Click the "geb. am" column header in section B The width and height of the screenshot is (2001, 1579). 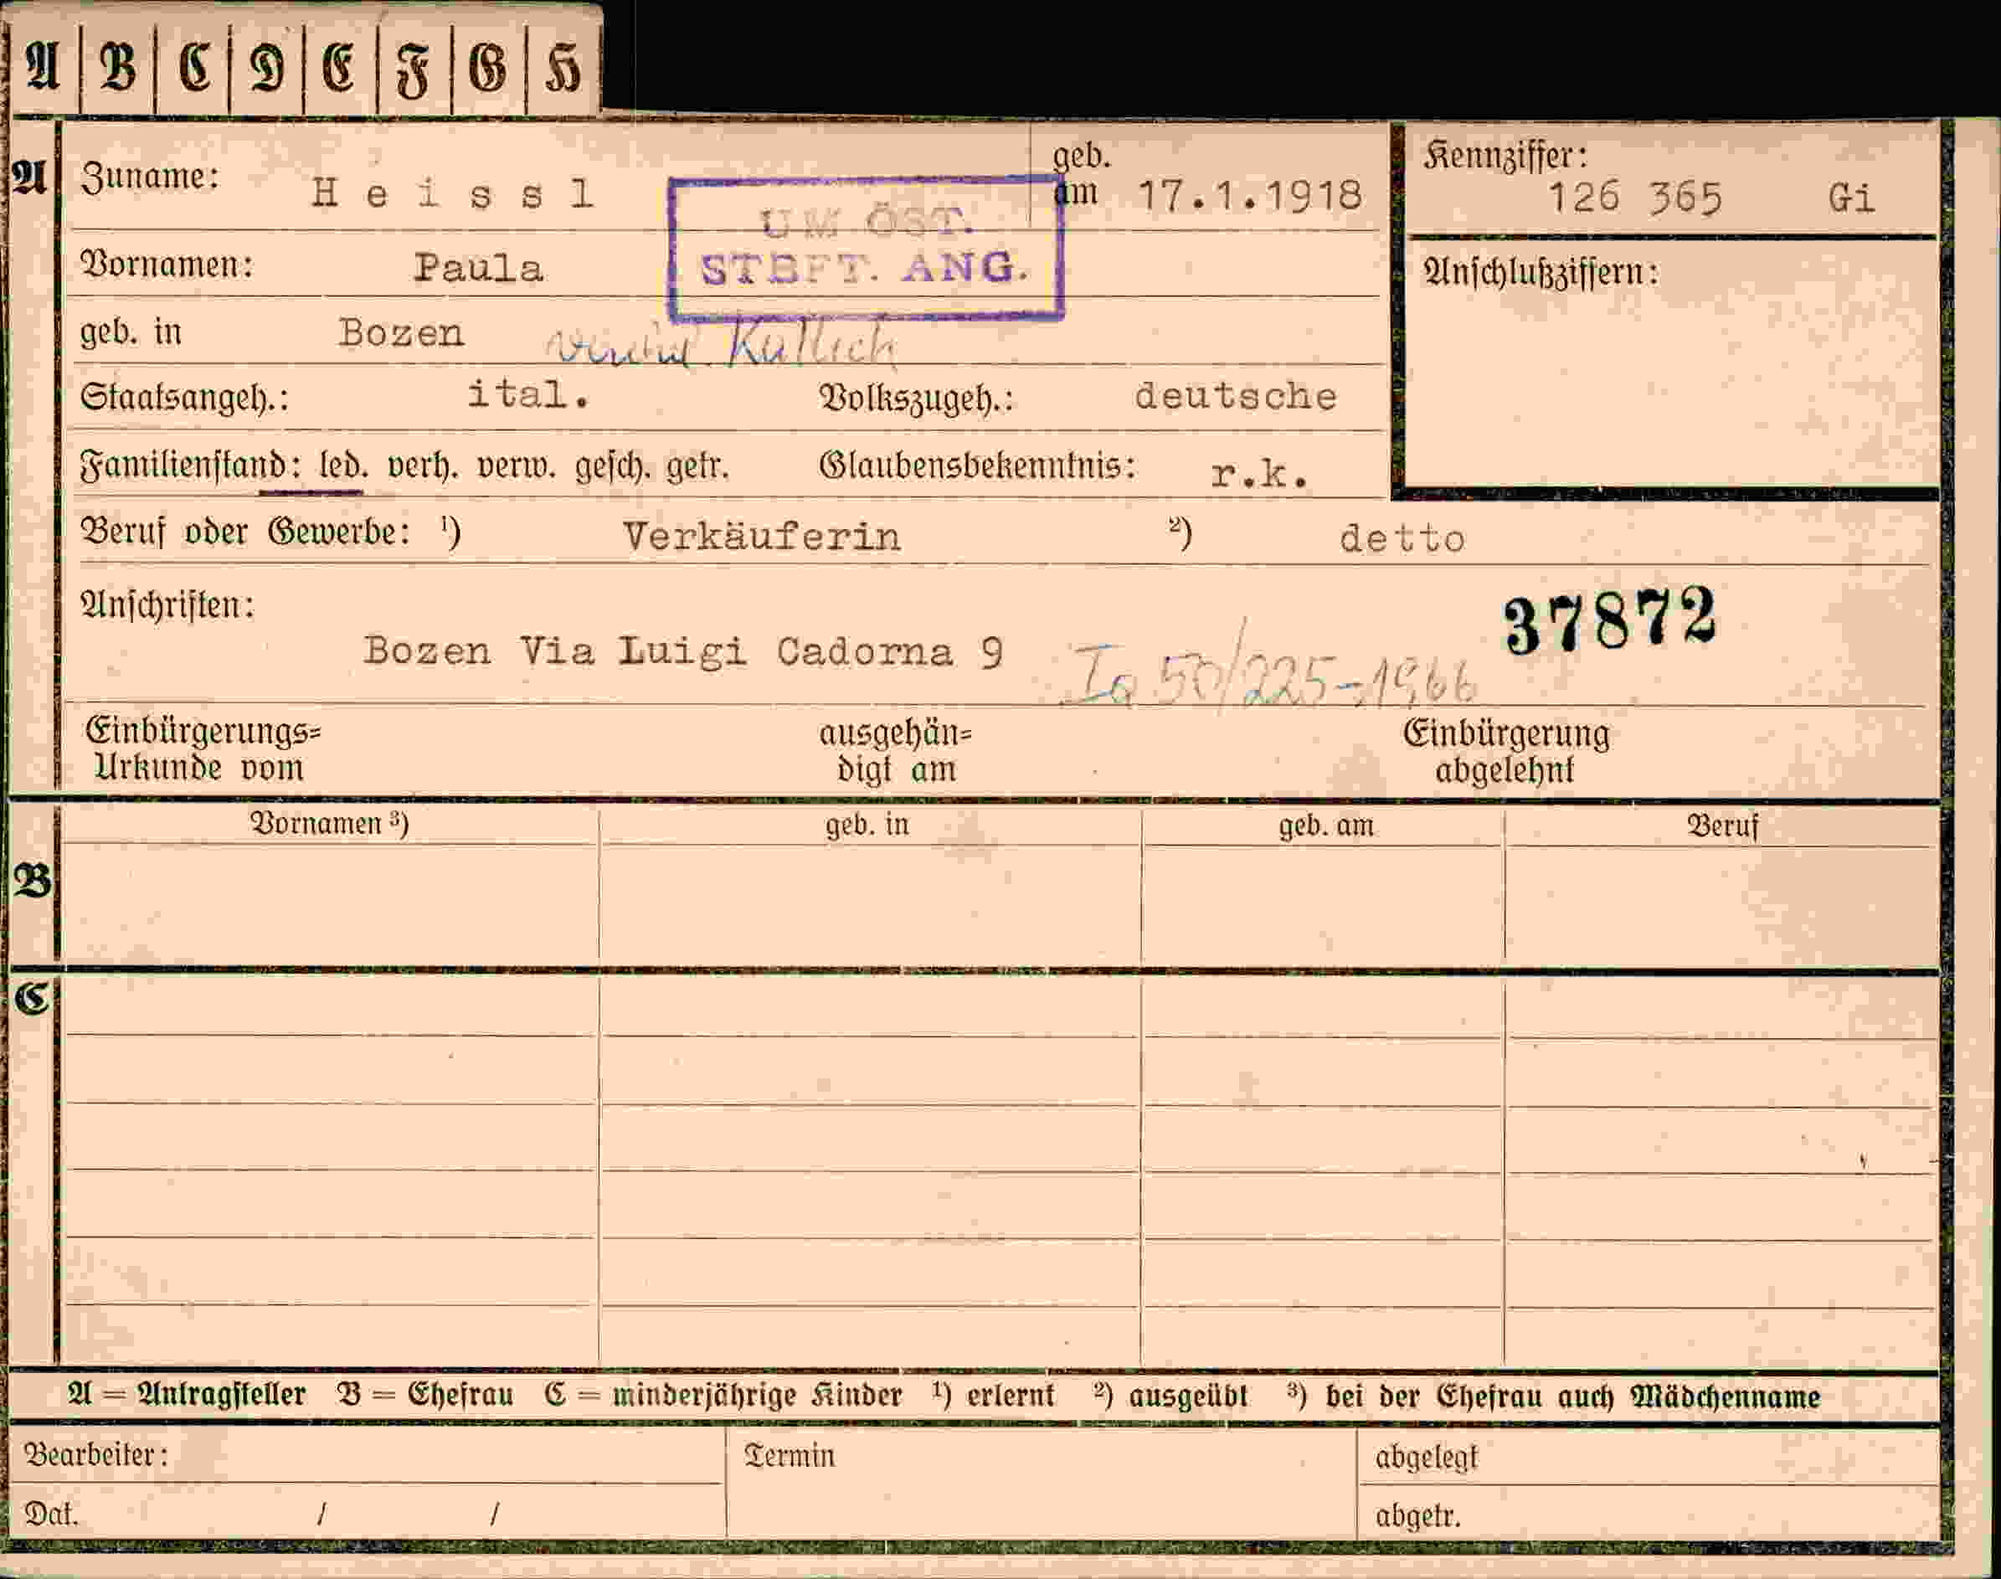(1326, 826)
